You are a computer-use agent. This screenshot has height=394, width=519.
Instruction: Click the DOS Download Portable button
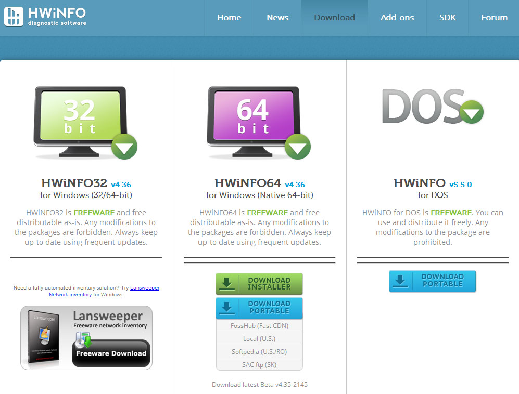(432, 281)
